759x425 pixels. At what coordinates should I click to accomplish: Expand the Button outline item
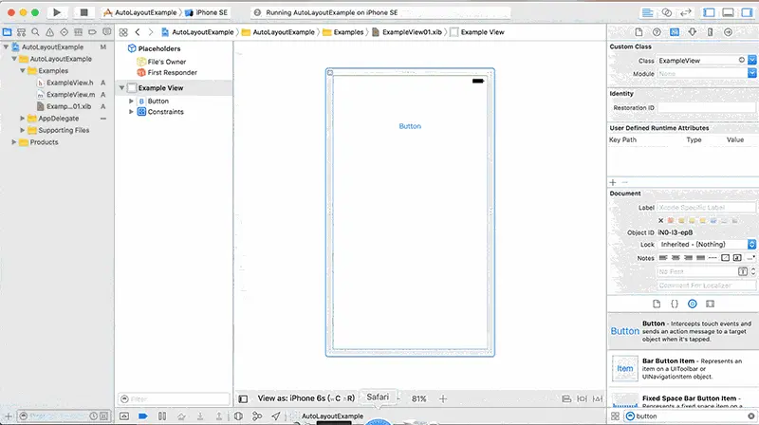[131, 102]
